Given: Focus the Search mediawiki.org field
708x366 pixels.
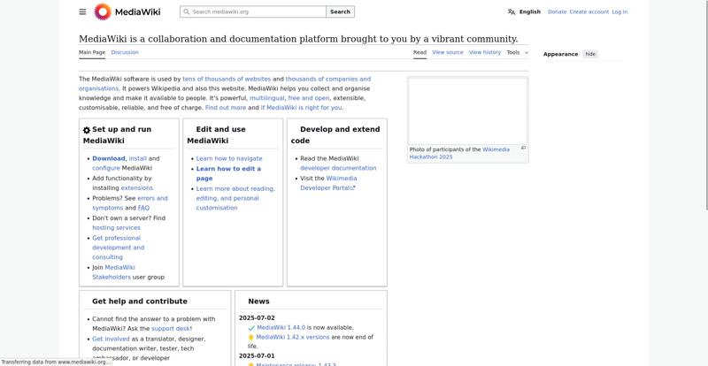Looking at the screenshot, I should 253,11.
